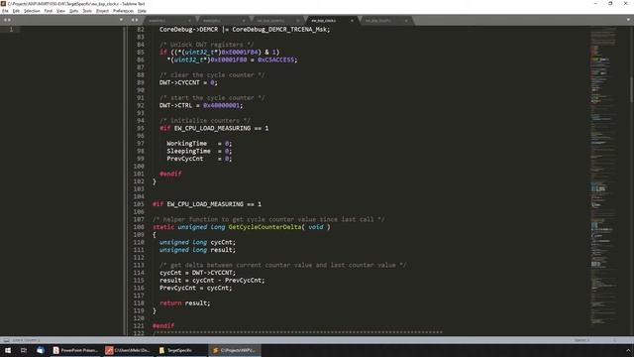Click the code minimap
The height and width of the screenshot is (357, 634).
pyautogui.click(x=603, y=175)
